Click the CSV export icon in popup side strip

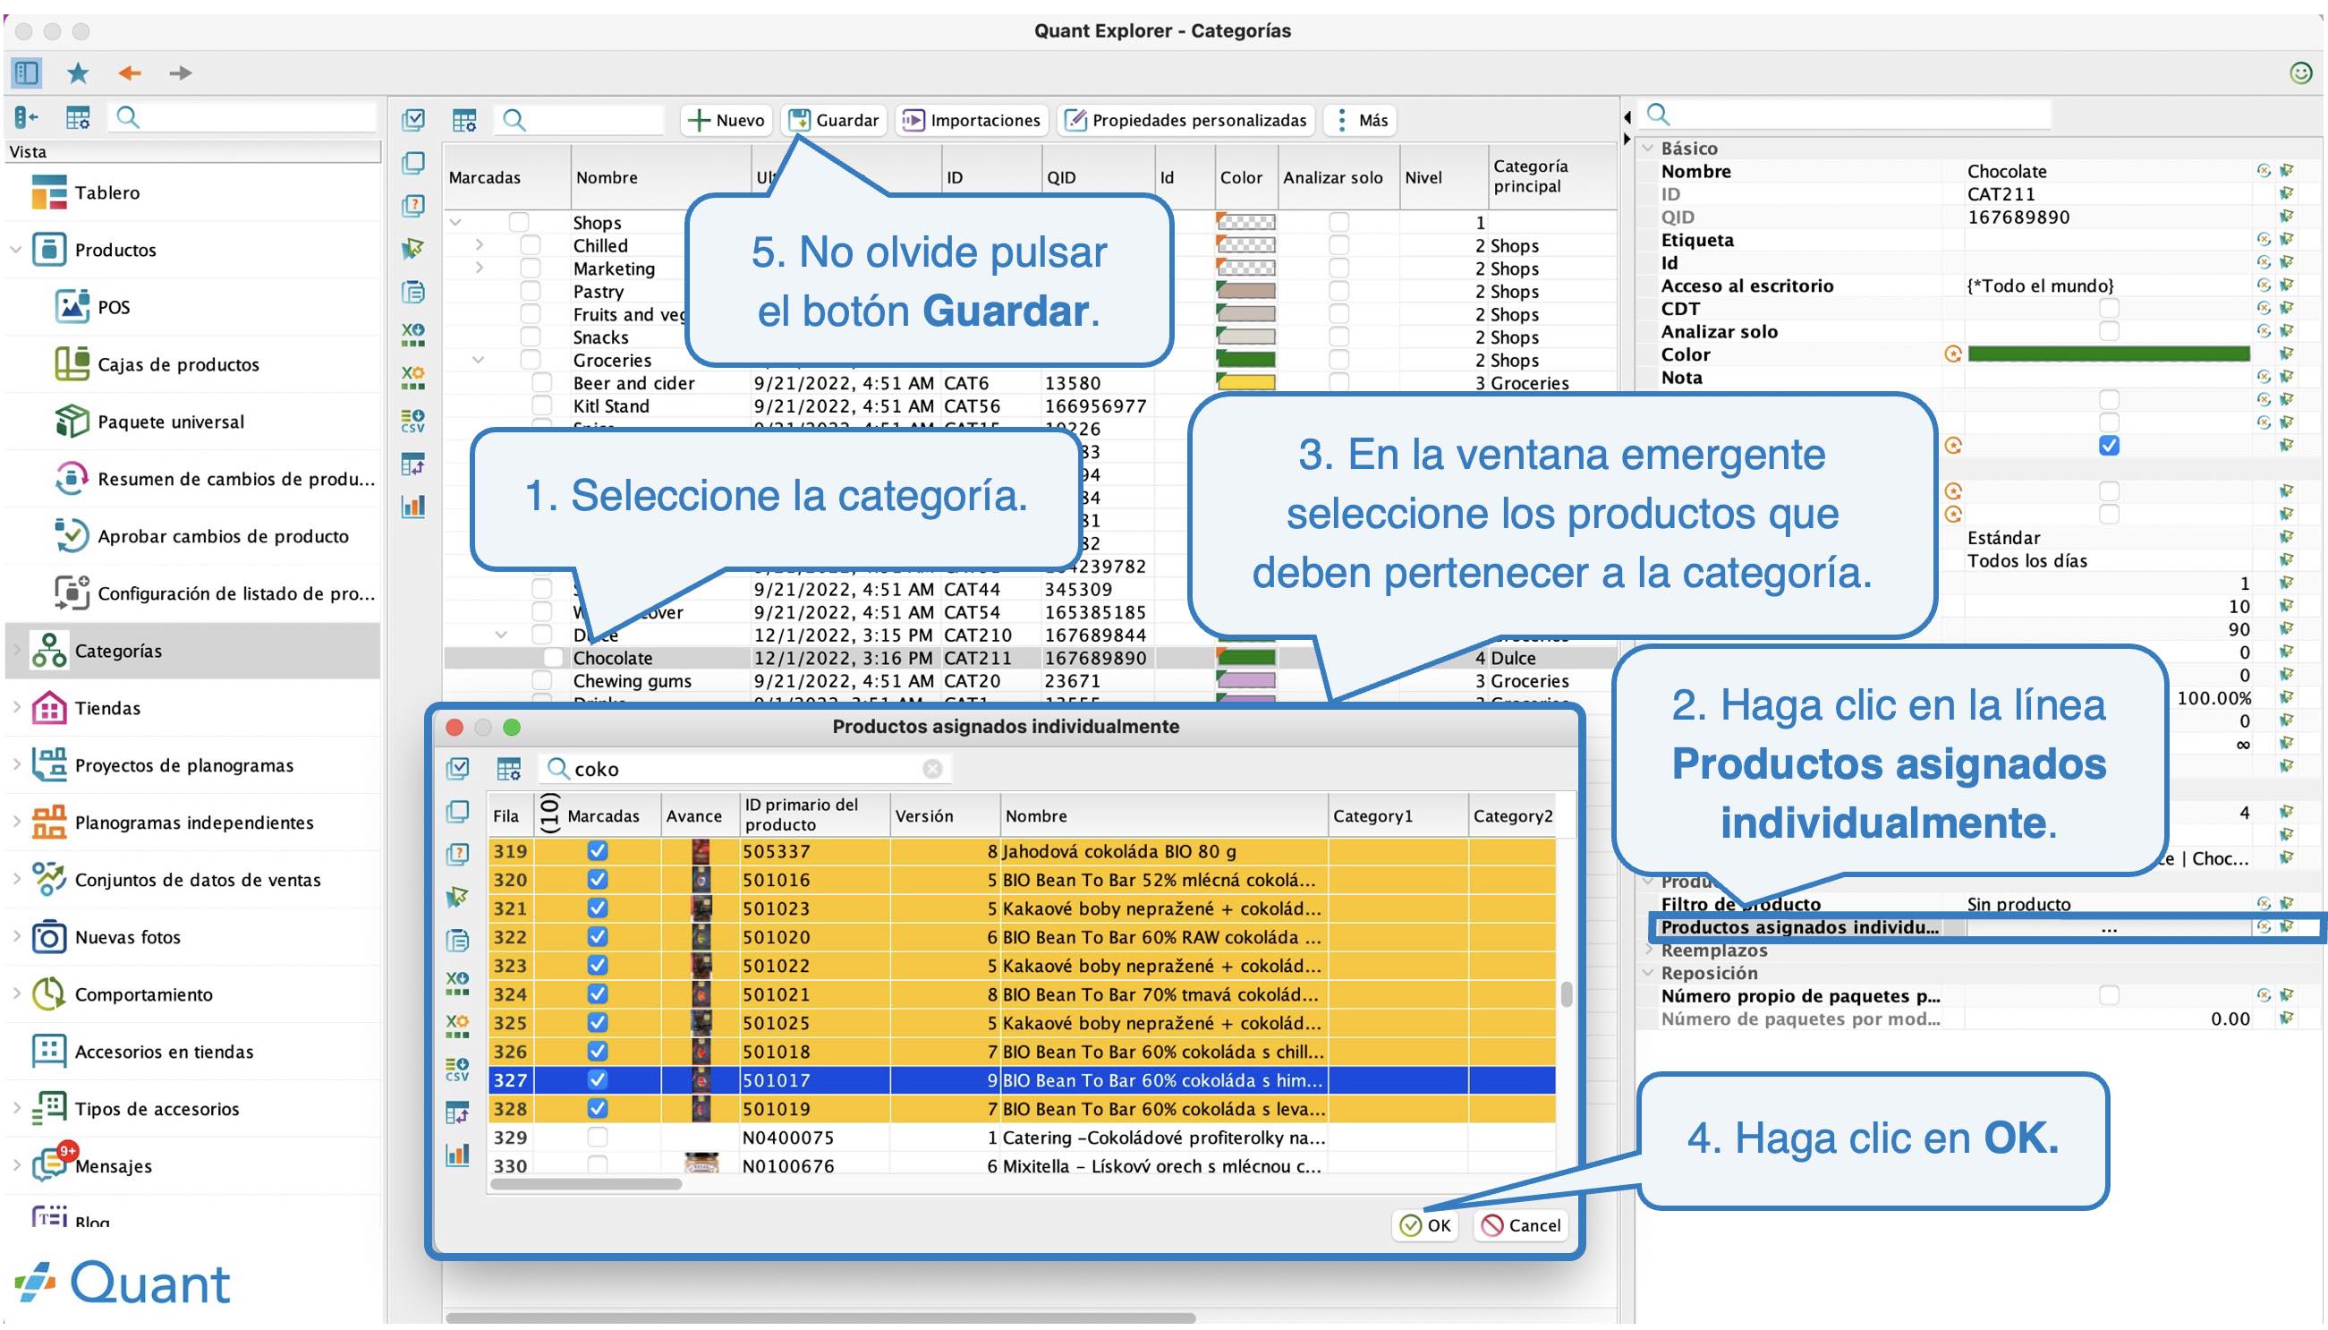point(457,1069)
